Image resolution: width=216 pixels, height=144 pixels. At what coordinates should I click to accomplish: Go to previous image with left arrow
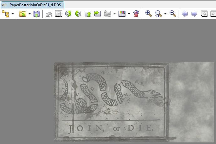coord(185,14)
